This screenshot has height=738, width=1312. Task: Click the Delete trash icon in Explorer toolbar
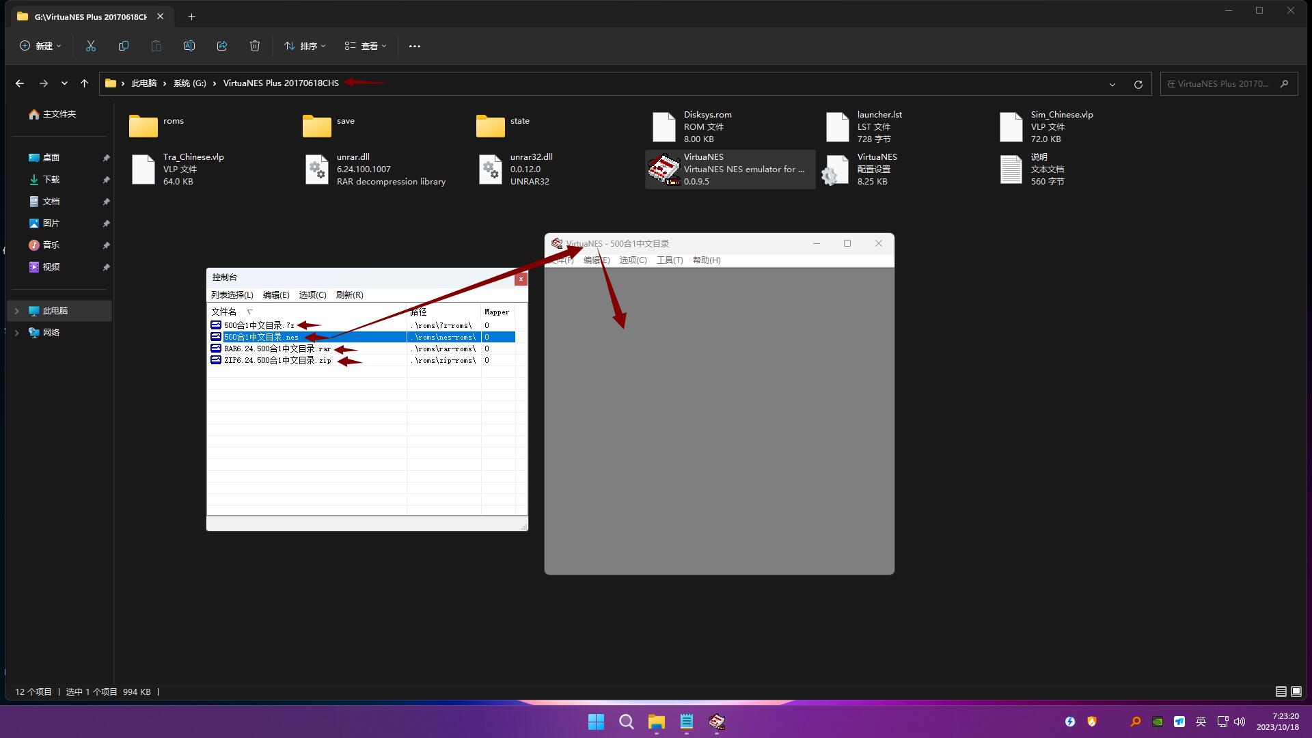pyautogui.click(x=255, y=46)
